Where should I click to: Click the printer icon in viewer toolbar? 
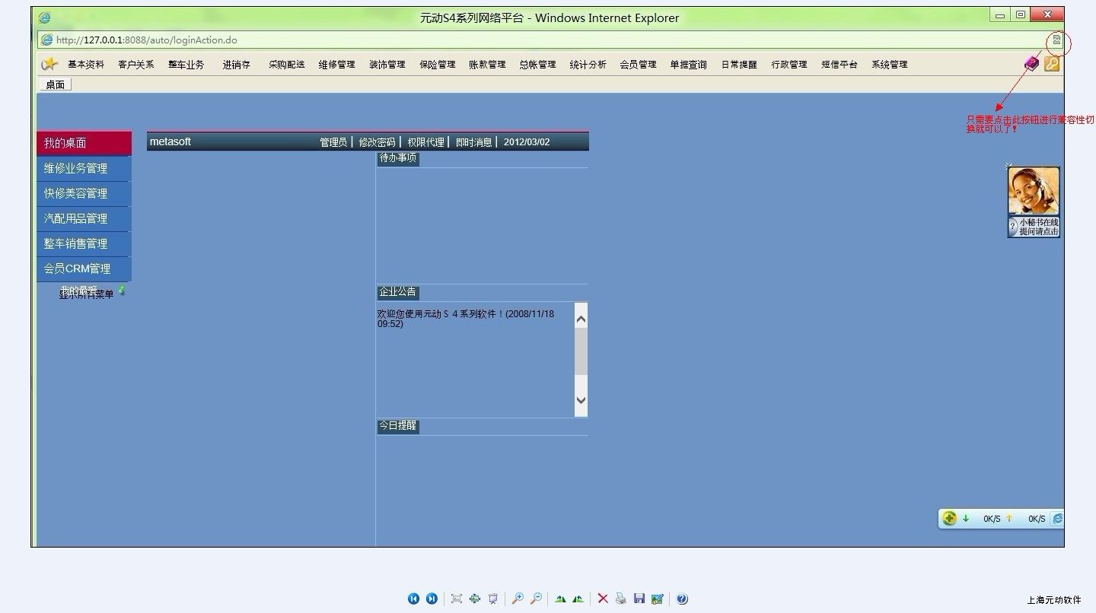pos(621,599)
